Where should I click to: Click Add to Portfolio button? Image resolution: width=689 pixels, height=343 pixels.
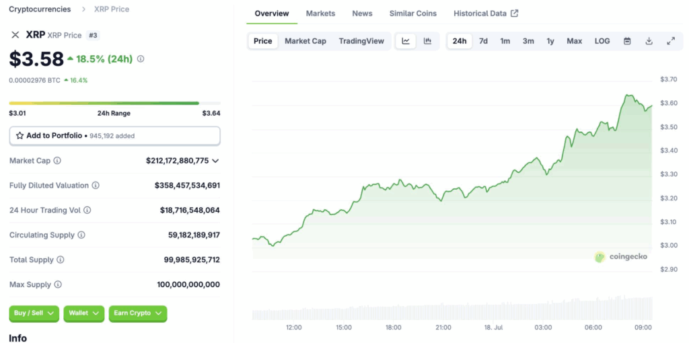coord(114,136)
